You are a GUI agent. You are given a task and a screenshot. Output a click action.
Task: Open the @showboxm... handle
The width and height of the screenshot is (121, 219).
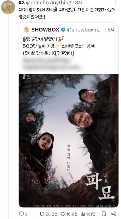(84, 30)
